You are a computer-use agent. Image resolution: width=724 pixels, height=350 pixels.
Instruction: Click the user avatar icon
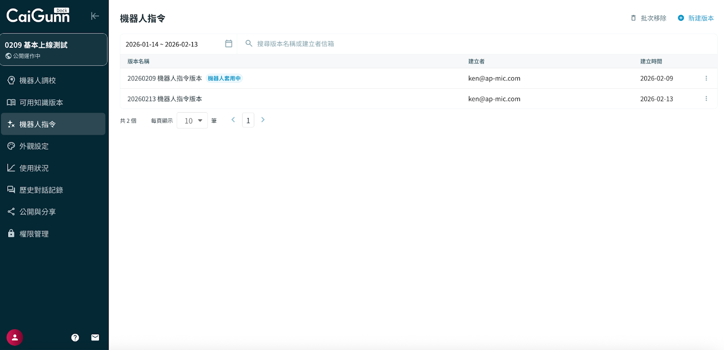(x=14, y=337)
